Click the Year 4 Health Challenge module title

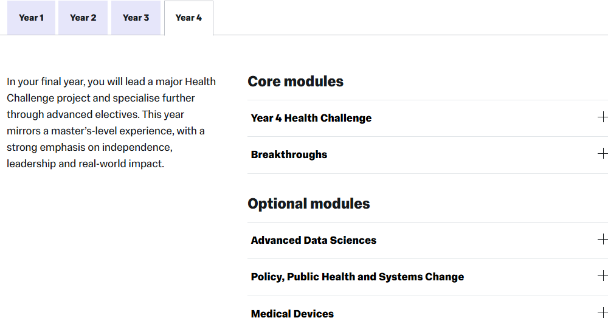[x=311, y=118]
